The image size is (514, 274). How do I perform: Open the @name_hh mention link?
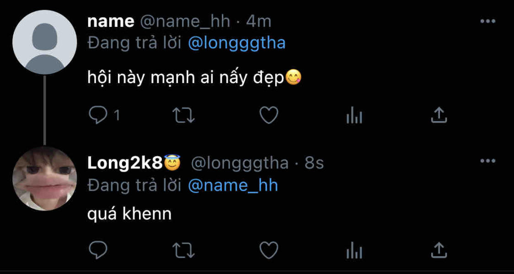tap(233, 185)
